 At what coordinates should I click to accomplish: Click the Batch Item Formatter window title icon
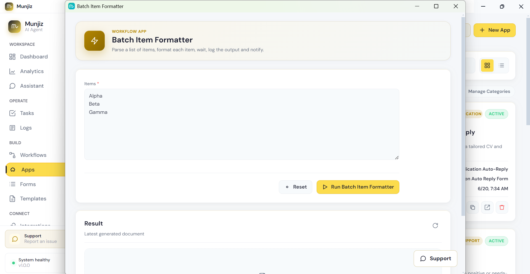pyautogui.click(x=72, y=6)
